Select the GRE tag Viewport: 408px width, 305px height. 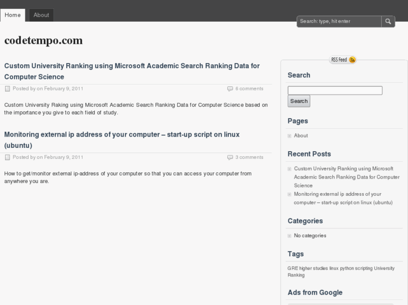293,268
